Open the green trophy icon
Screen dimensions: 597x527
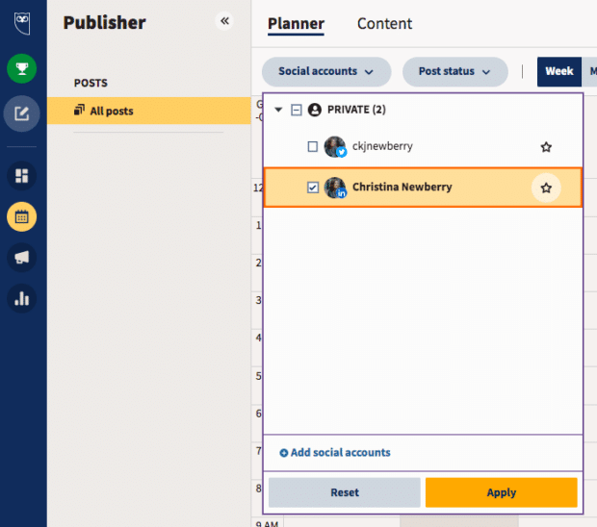21,68
